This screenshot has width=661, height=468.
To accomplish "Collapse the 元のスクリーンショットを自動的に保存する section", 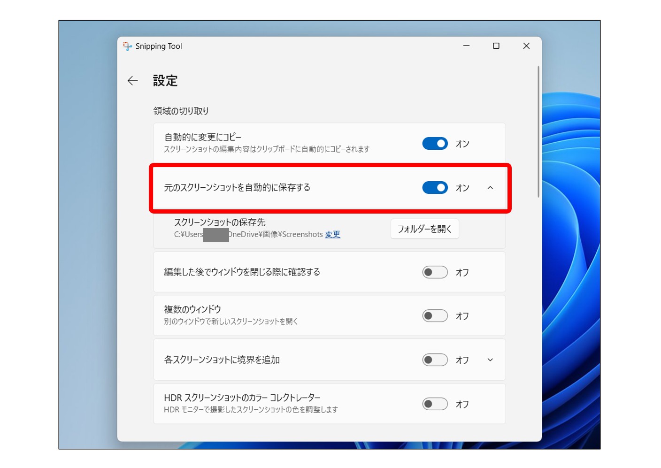I will click(x=491, y=188).
